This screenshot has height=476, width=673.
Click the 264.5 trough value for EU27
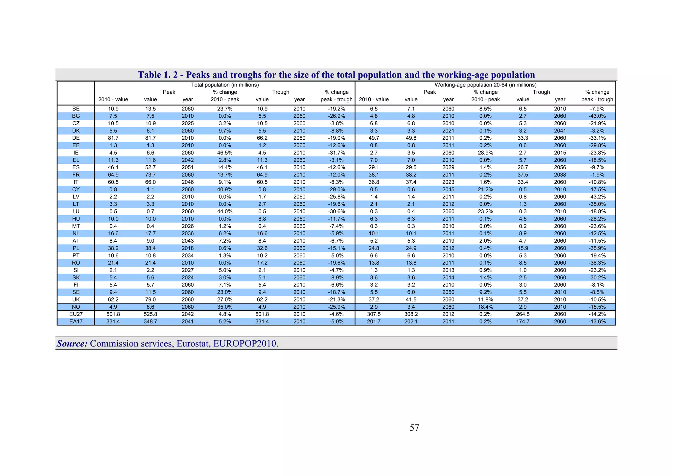point(523,314)
